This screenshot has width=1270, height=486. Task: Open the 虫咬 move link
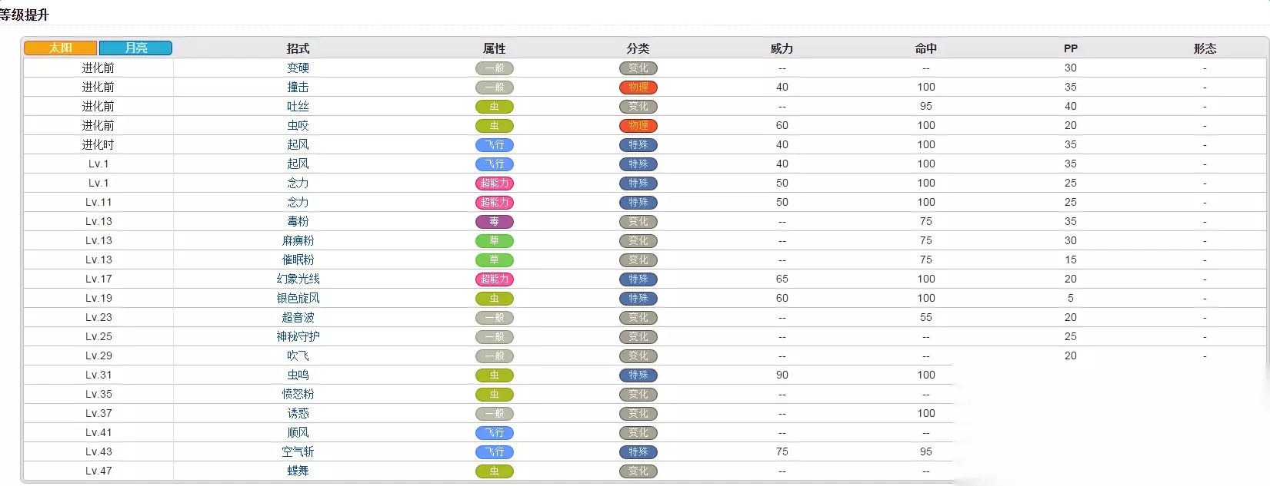(298, 125)
